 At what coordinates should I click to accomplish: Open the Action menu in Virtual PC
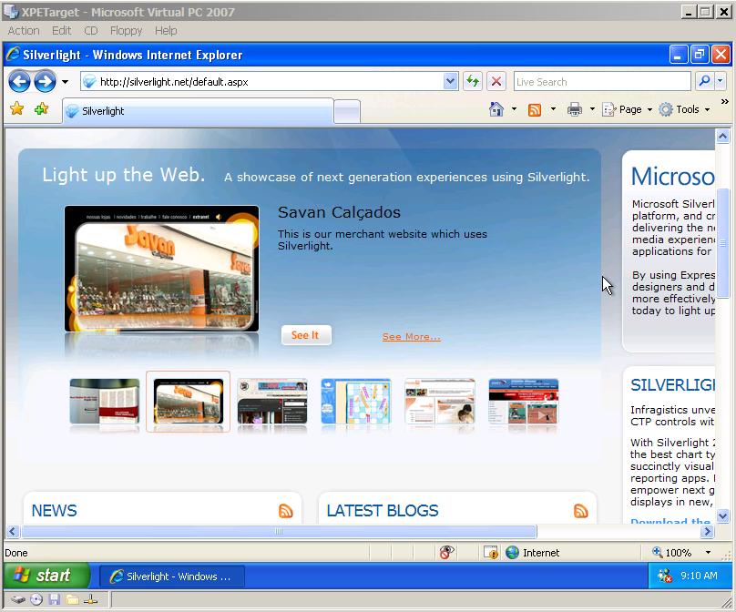(x=24, y=30)
